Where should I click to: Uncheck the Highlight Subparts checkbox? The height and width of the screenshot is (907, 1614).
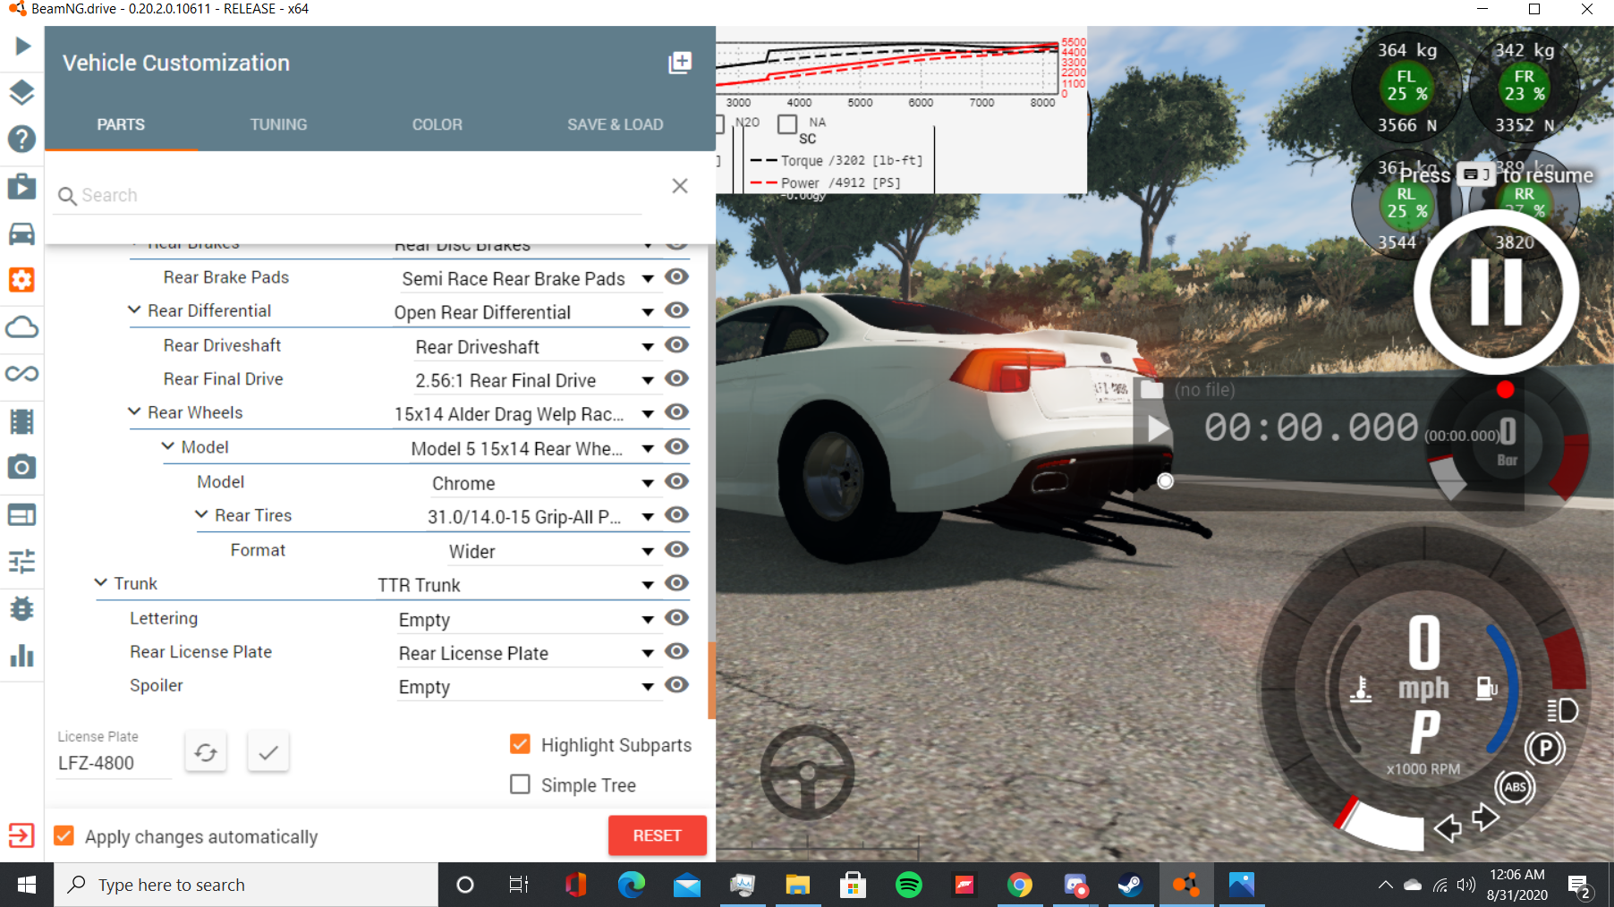(520, 744)
